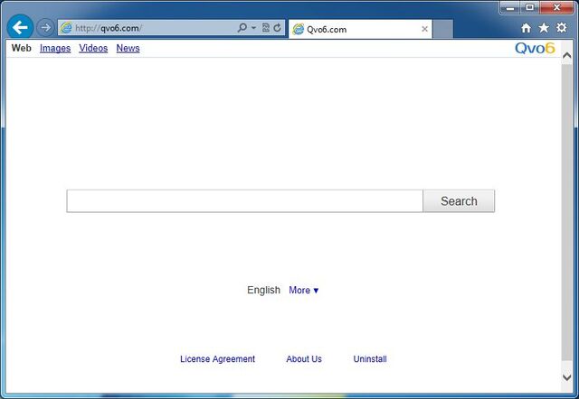Click the scrollbar down arrow
The width and height of the screenshot is (579, 399).
click(x=567, y=377)
